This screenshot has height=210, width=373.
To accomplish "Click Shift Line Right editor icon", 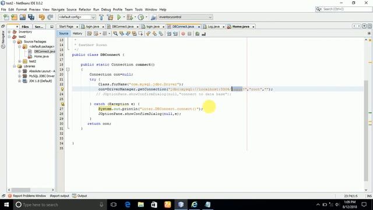I will [175, 34].
